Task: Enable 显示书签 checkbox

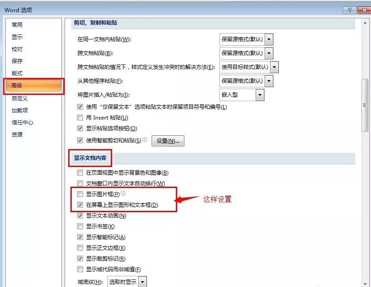Action: (80, 226)
